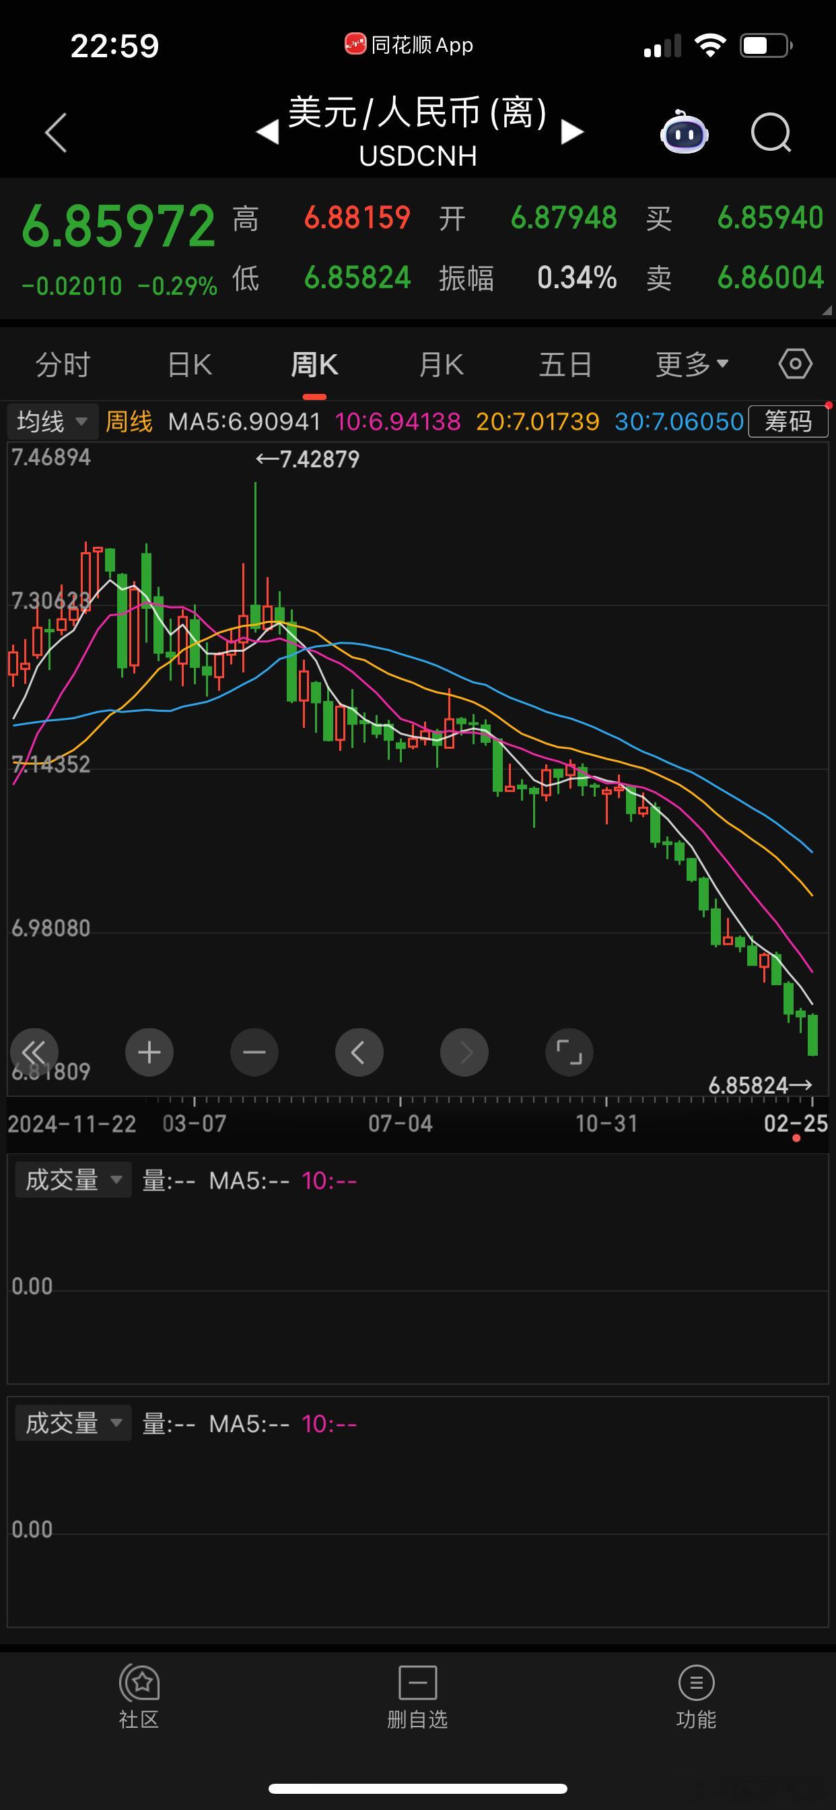This screenshot has height=1810, width=836.
Task: Tap date label 07-04
Action: click(400, 1124)
